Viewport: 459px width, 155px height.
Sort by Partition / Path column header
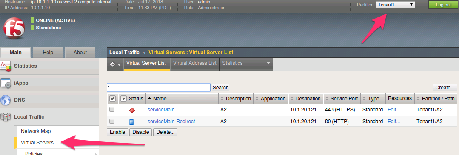coord(436,99)
